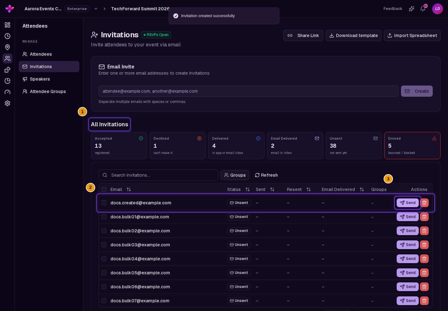448x311 pixels.
Task: Open the Speakers menu item
Action: click(x=49, y=79)
